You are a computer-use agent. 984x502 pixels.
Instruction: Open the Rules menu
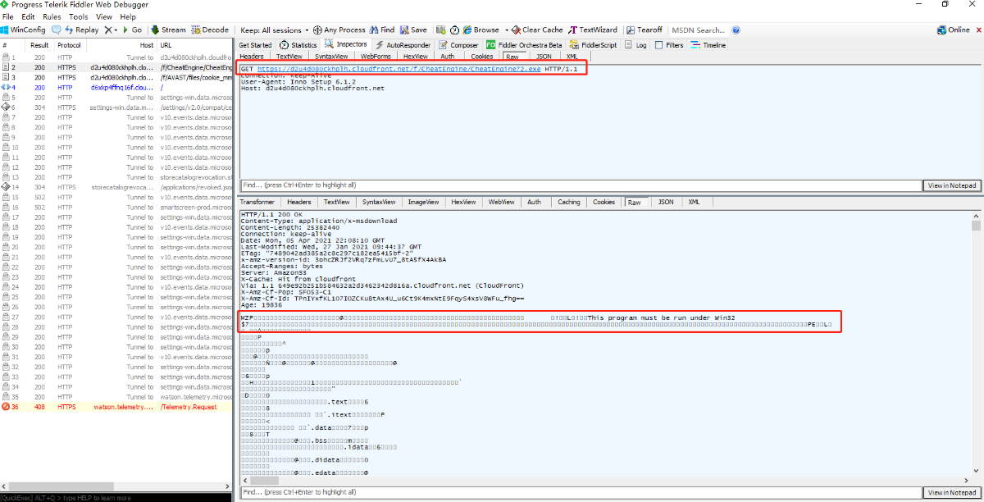(x=52, y=16)
